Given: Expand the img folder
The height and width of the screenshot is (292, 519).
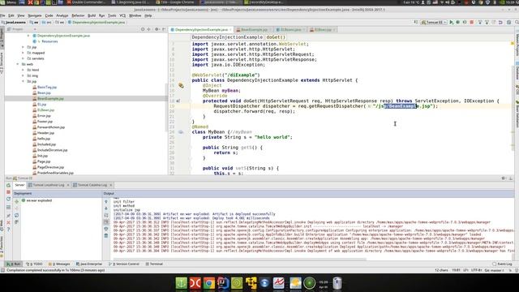Looking at the screenshot, I should pyautogui.click(x=24, y=75).
